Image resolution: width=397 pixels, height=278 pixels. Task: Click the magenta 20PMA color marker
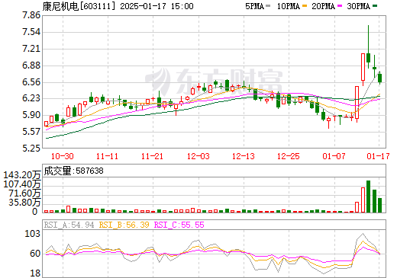click(340, 6)
